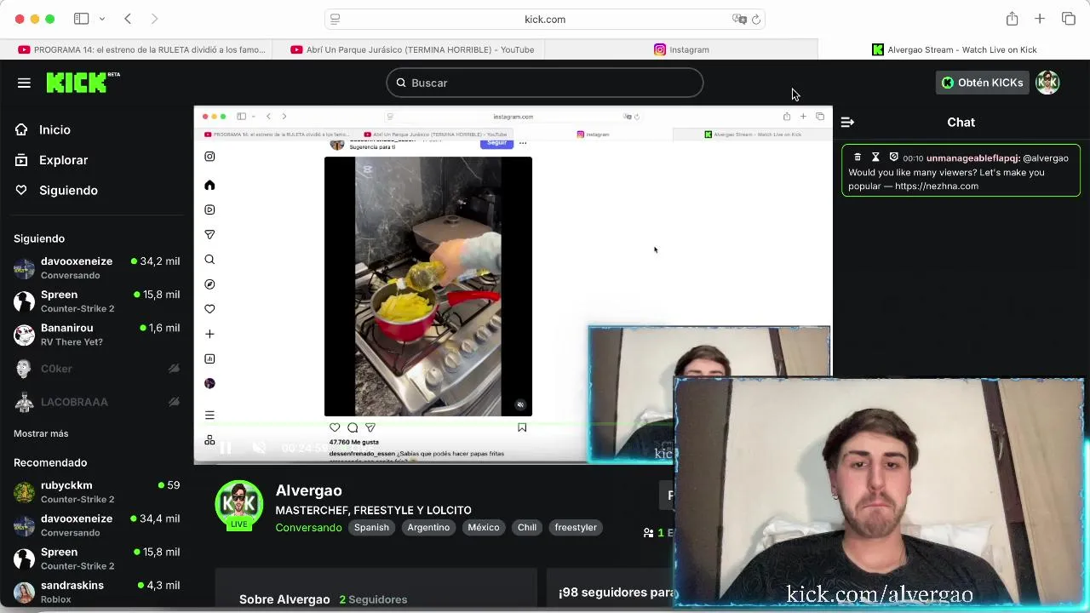Open Safari share button
The height and width of the screenshot is (613, 1090).
1012,19
